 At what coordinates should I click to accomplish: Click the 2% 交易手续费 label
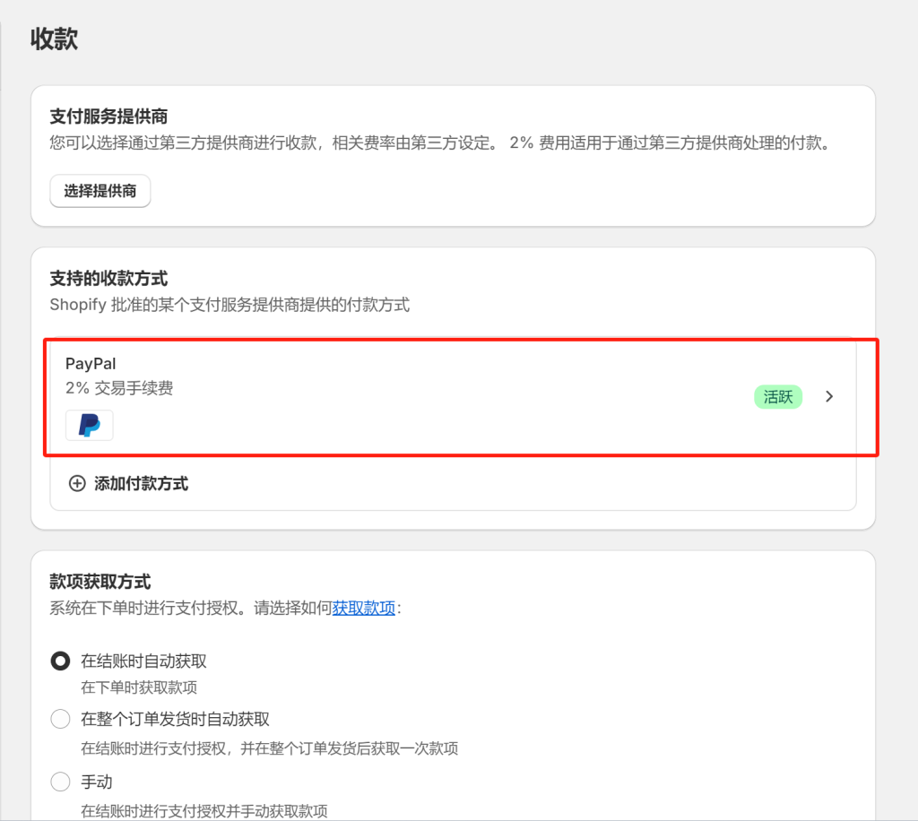(x=119, y=387)
